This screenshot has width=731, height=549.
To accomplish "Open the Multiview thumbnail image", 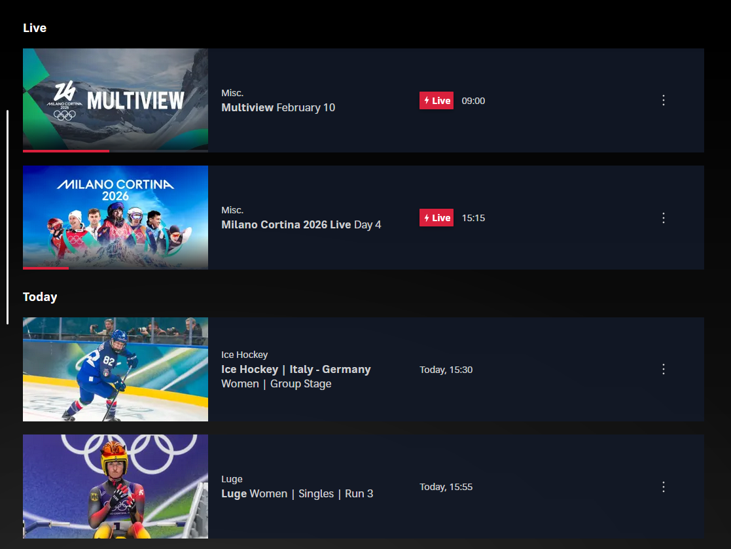I will pos(116,99).
